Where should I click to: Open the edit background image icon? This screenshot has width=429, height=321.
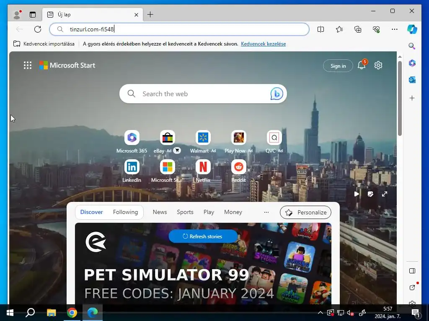point(370,194)
